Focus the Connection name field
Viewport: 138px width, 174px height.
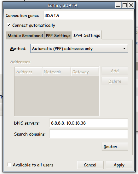pyautogui.click(x=88, y=15)
